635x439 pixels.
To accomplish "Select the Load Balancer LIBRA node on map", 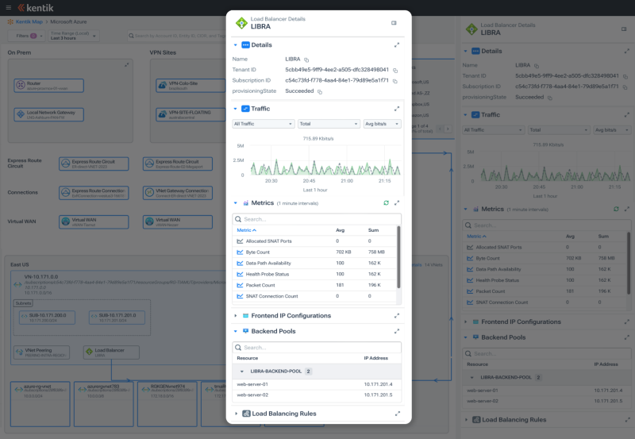I will tap(111, 352).
